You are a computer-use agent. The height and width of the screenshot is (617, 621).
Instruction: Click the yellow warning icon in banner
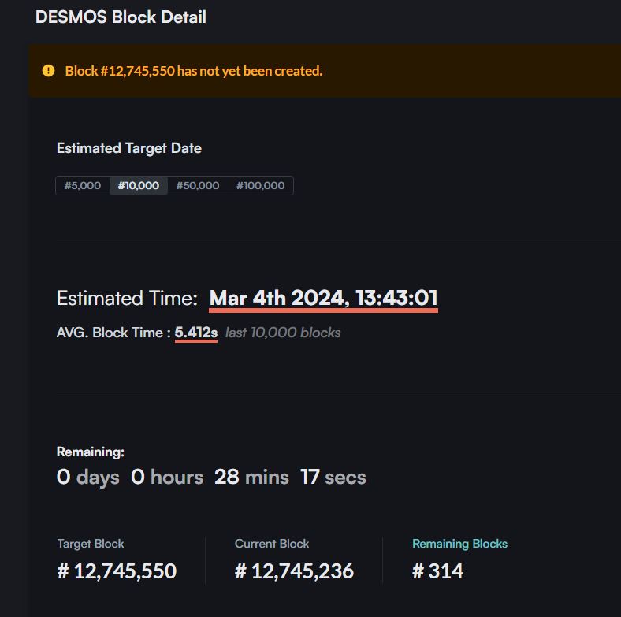click(48, 70)
